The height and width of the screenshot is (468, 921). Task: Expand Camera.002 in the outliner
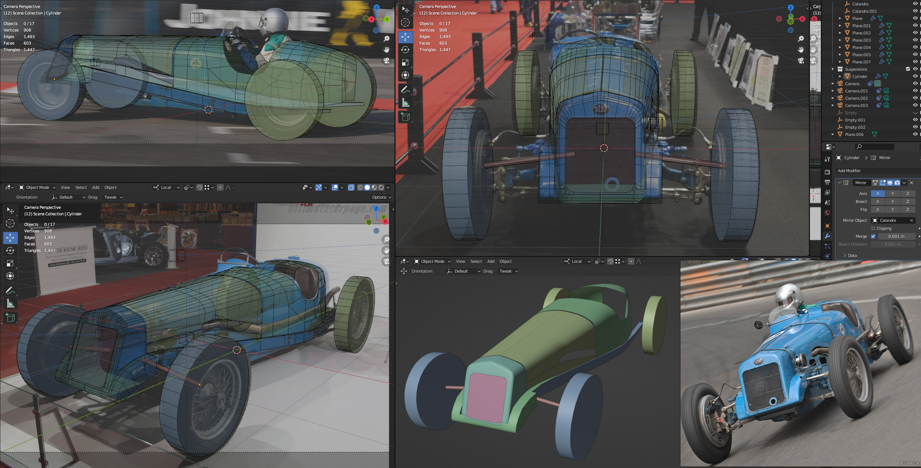[833, 98]
